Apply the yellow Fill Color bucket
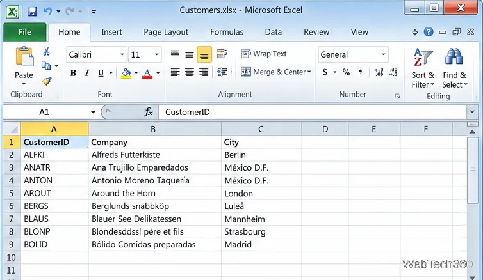This screenshot has width=483, height=280. point(126,73)
